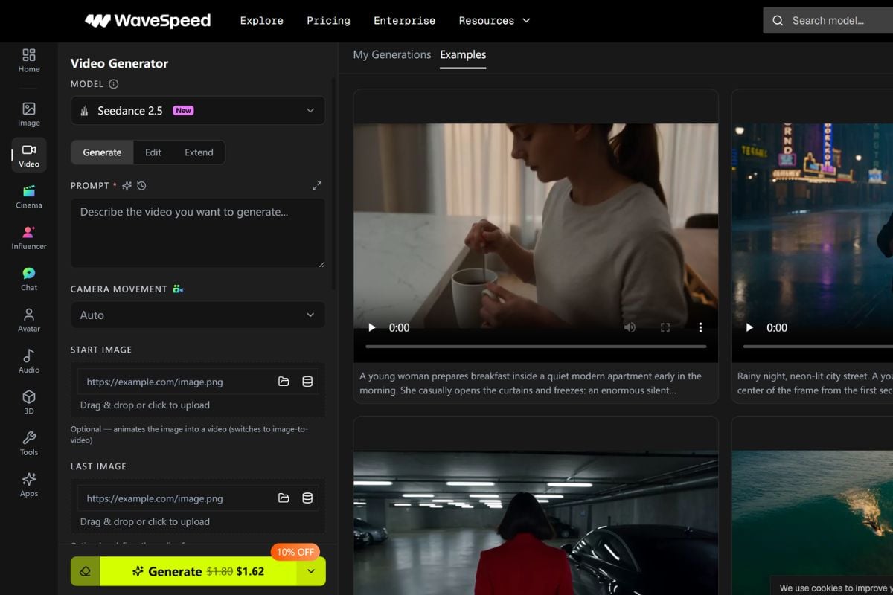
Task: Open the Cinema section
Action: [x=29, y=197]
